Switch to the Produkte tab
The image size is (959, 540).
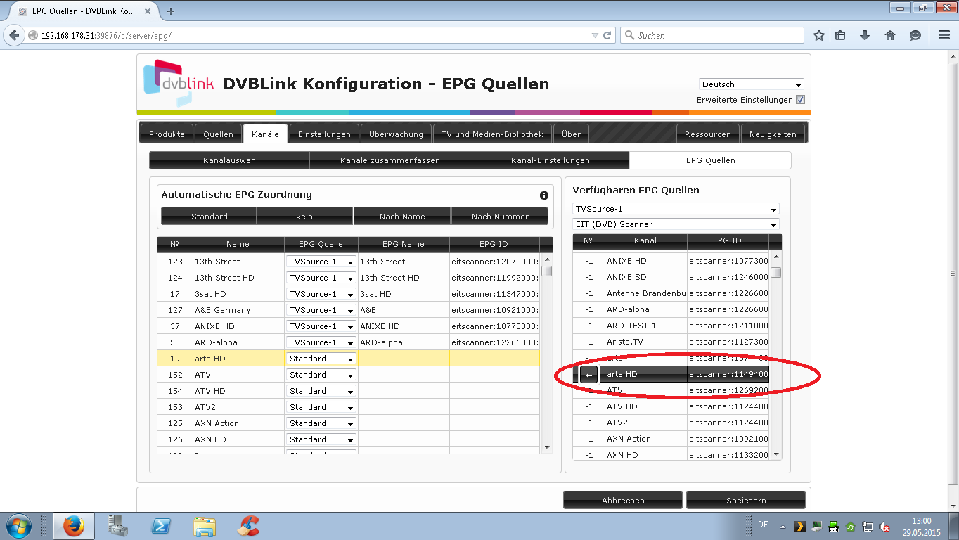pos(167,134)
